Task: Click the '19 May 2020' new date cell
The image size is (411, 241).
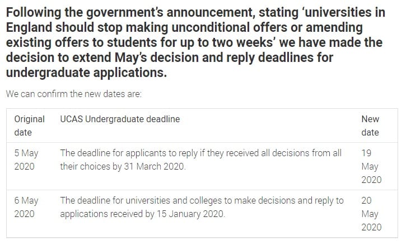Action: coord(371,166)
